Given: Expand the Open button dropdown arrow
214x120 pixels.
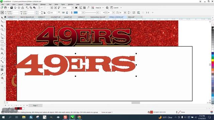Looking at the screenshot, I should (8, 8).
